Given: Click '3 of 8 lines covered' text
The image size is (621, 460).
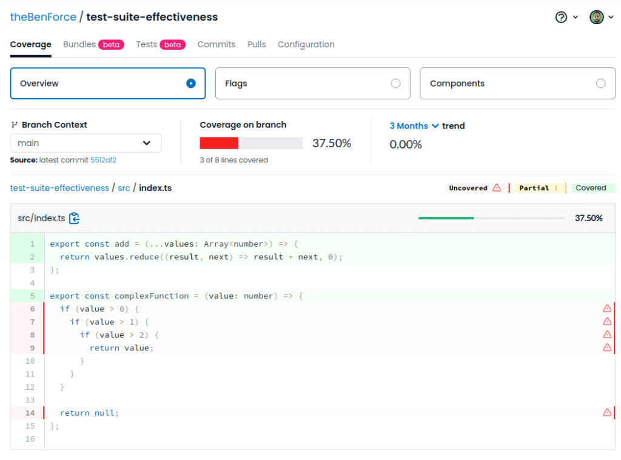Looking at the screenshot, I should point(233,160).
